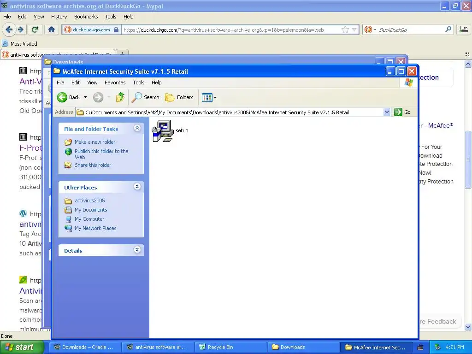Open Explorer Edit menu
Screen dimensions: 472x354
(x=76, y=83)
